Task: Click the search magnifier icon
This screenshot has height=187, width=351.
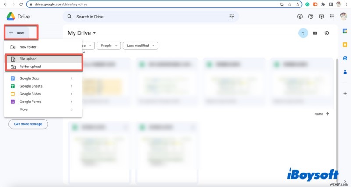Action: click(x=70, y=17)
